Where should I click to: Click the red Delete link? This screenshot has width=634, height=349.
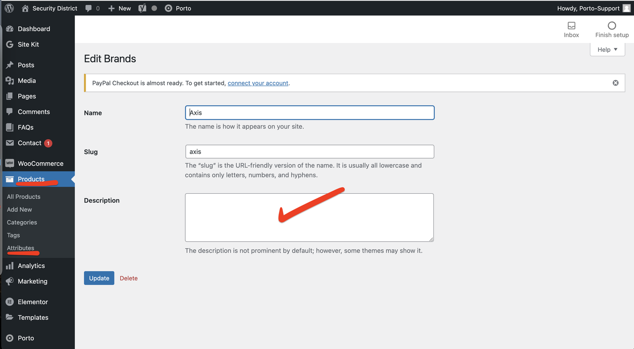coord(129,278)
